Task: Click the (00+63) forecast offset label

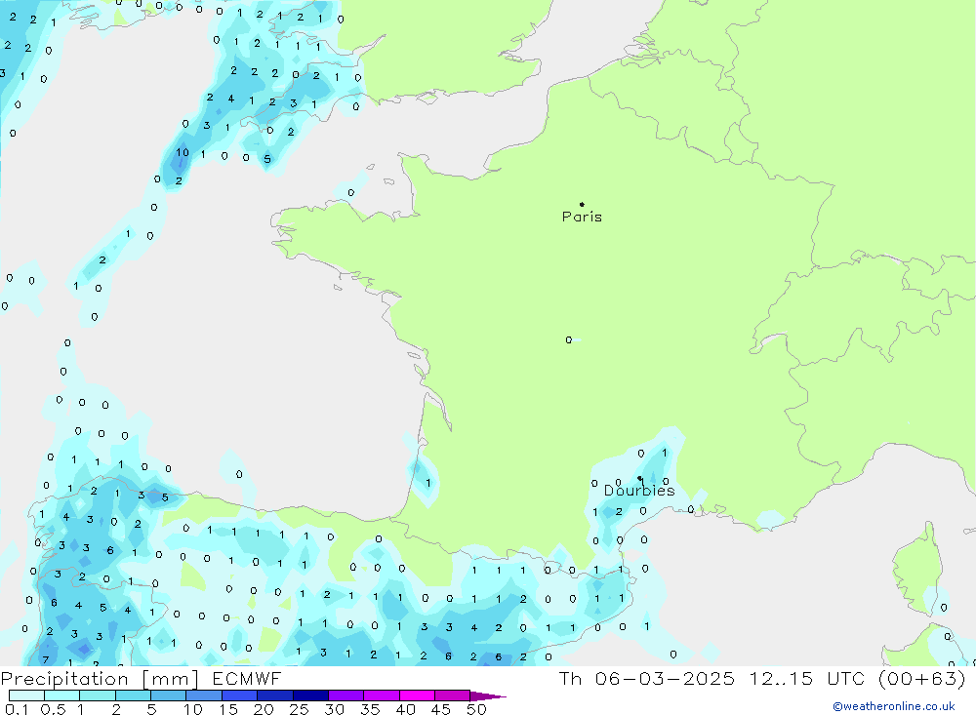Action: 923,679
